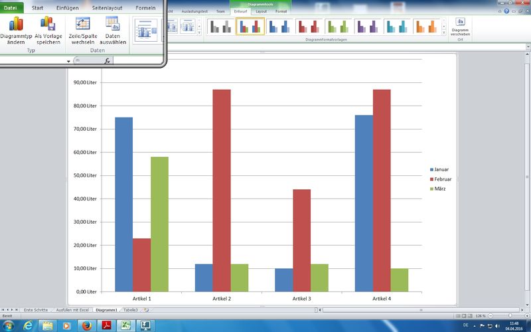
Task: Select Artikel 4 blue Januar bar
Action: click(x=364, y=203)
